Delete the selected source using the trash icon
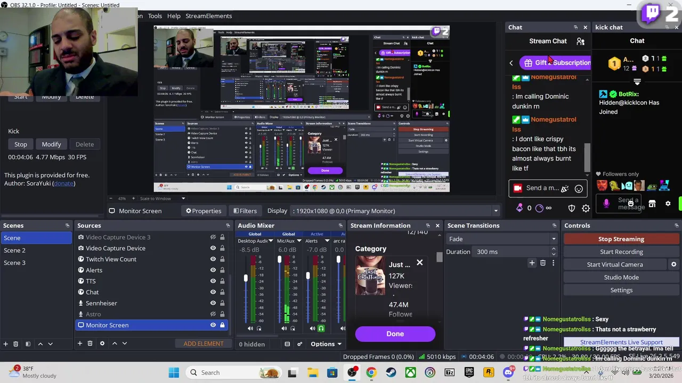 (x=90, y=344)
